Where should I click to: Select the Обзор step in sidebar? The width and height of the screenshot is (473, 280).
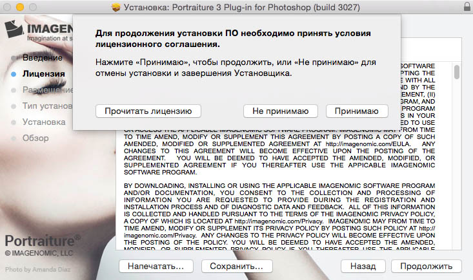(35, 138)
